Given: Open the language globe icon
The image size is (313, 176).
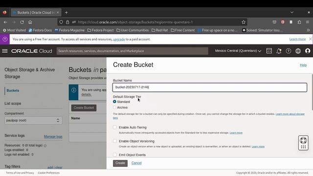Looking at the screenshot, I should (298, 51).
